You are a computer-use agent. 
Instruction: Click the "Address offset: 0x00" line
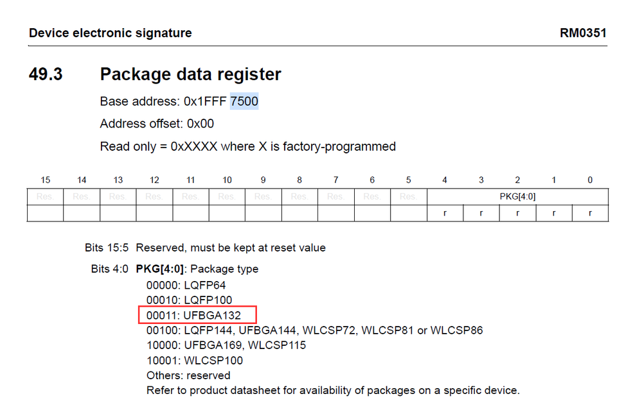[x=157, y=124]
